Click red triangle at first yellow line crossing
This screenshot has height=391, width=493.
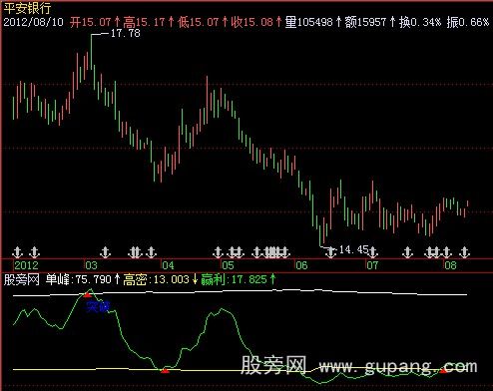165,371
